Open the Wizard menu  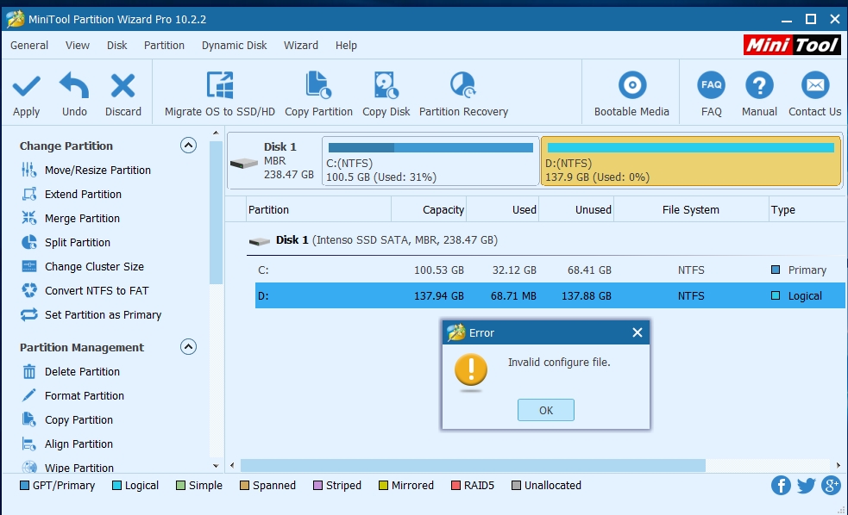(301, 46)
